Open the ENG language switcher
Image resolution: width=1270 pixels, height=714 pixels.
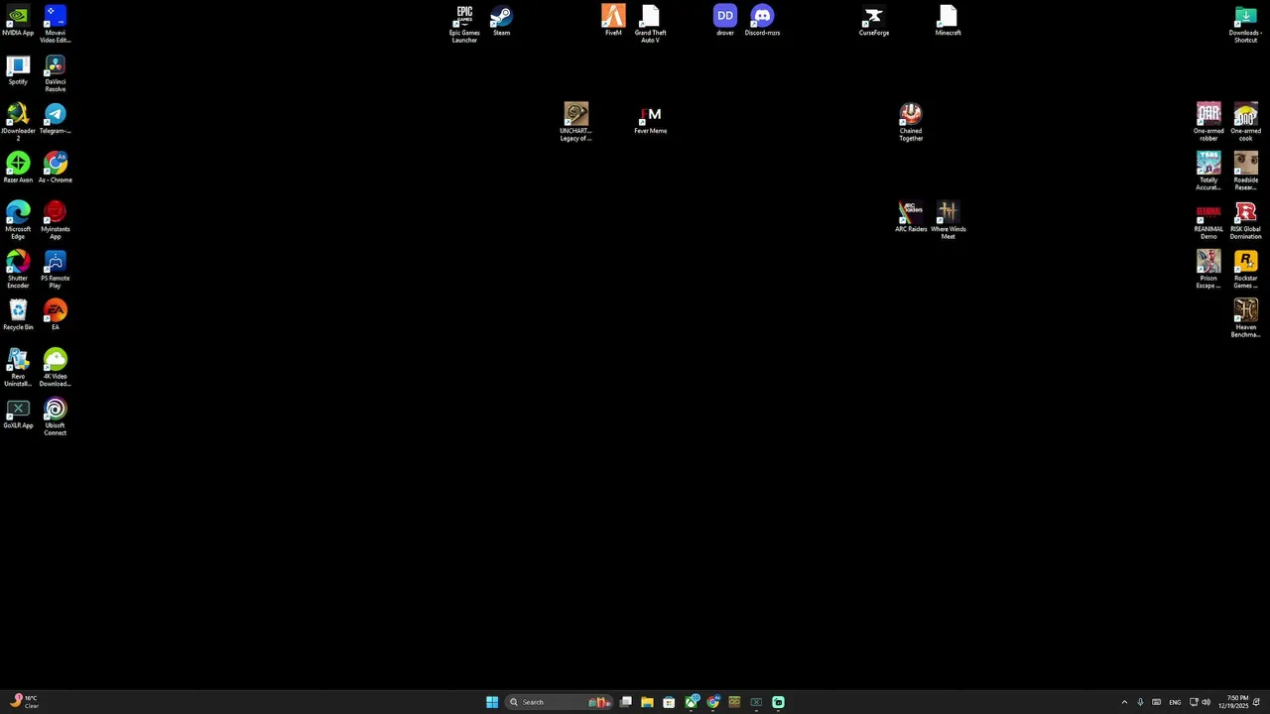(x=1175, y=702)
